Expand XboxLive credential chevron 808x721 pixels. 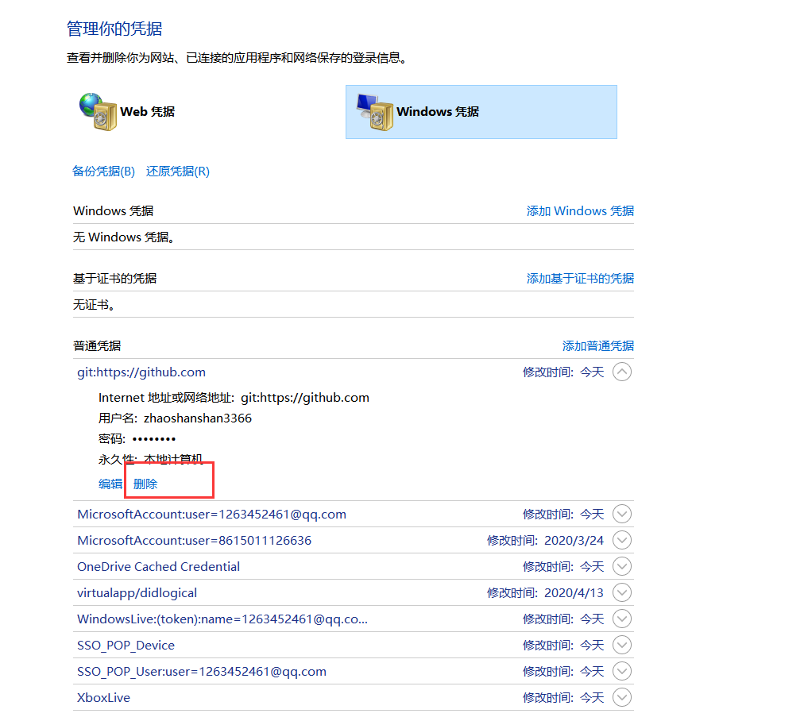(622, 698)
